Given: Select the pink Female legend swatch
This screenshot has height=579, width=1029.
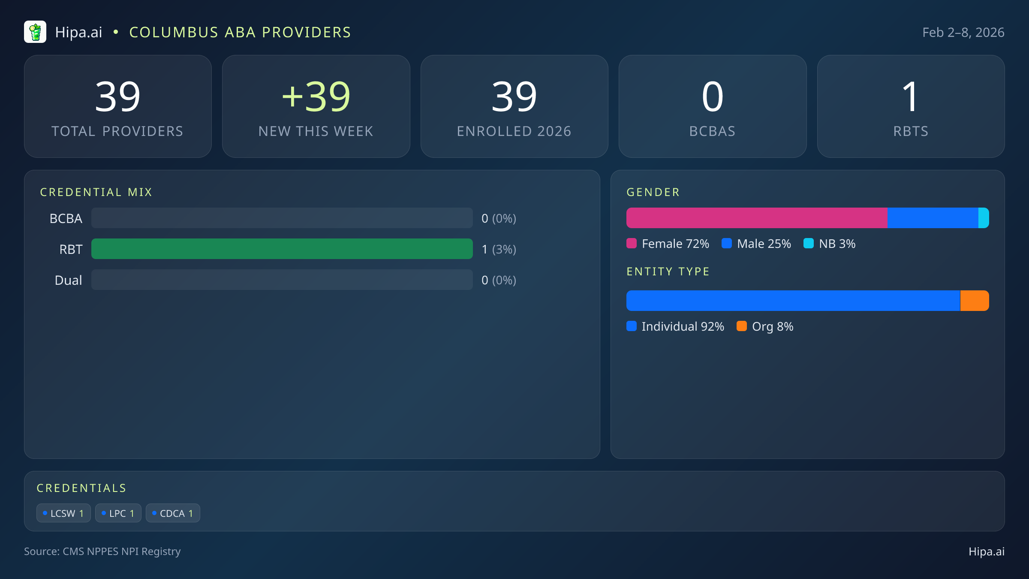Looking at the screenshot, I should pos(632,244).
